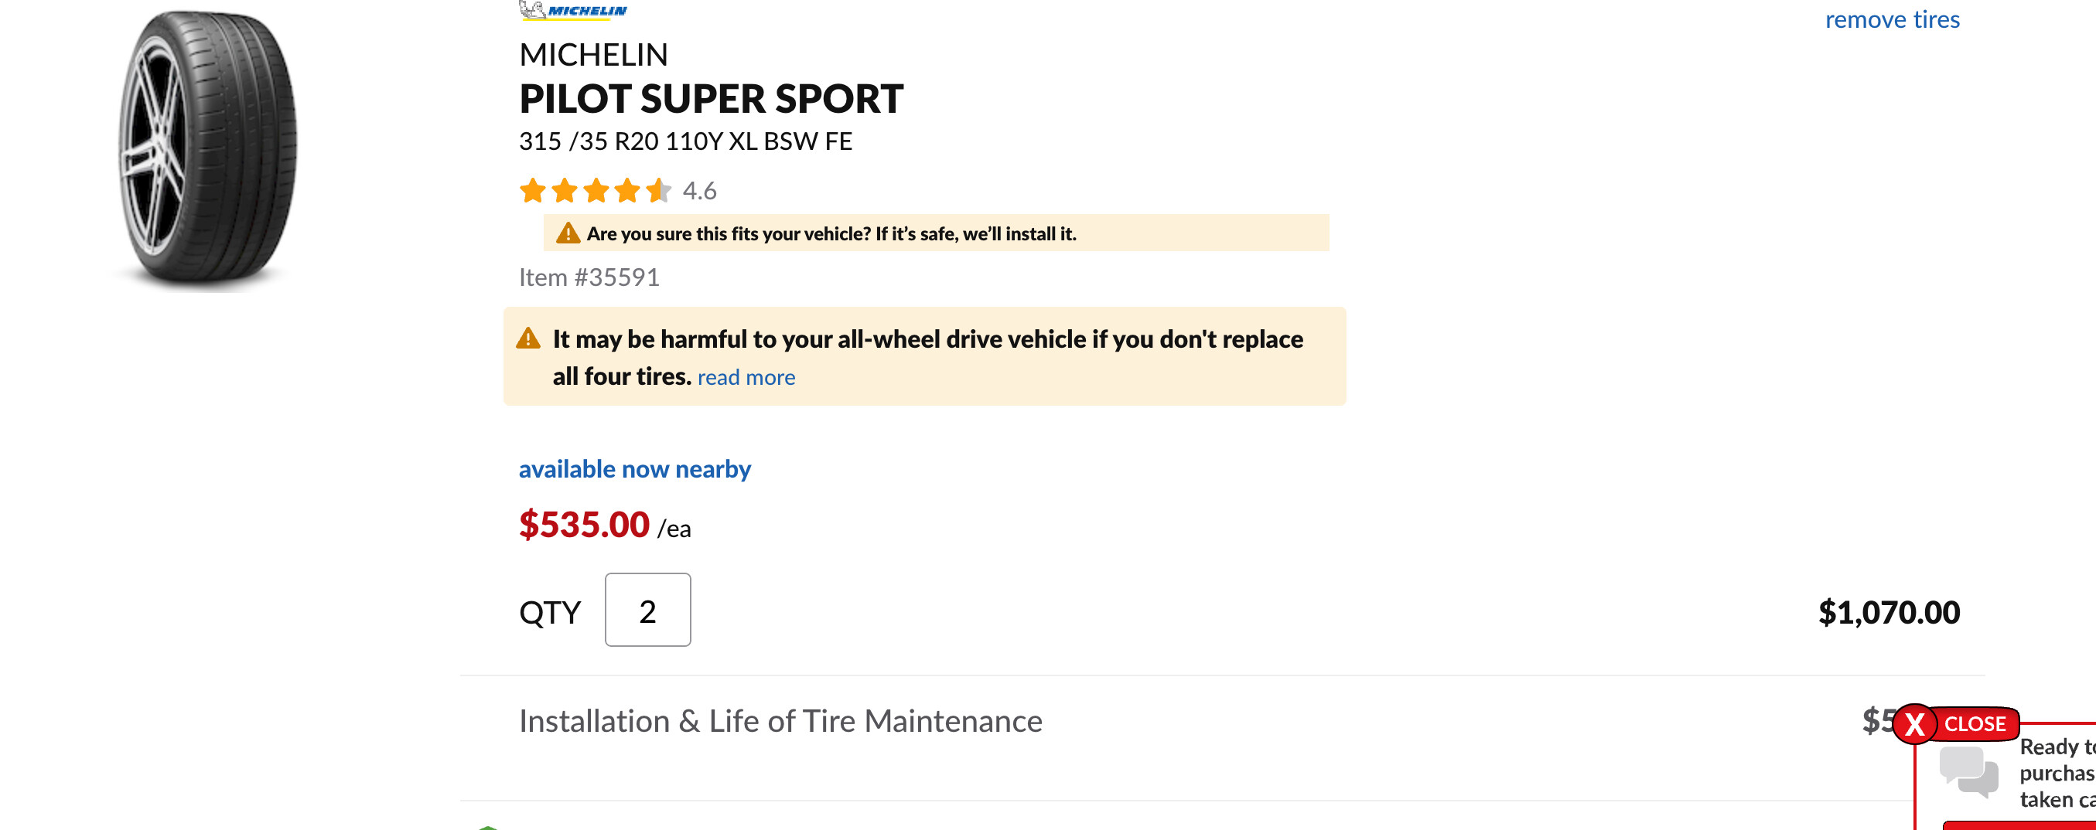The image size is (2096, 830).
Task: Click the Michelin brand logo
Action: [x=573, y=10]
